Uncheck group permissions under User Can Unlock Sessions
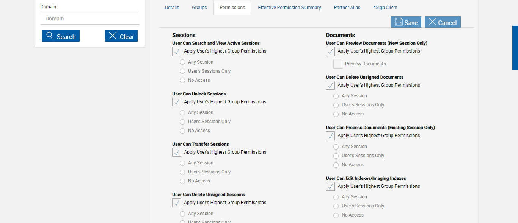This screenshot has height=223, width=518. click(177, 102)
